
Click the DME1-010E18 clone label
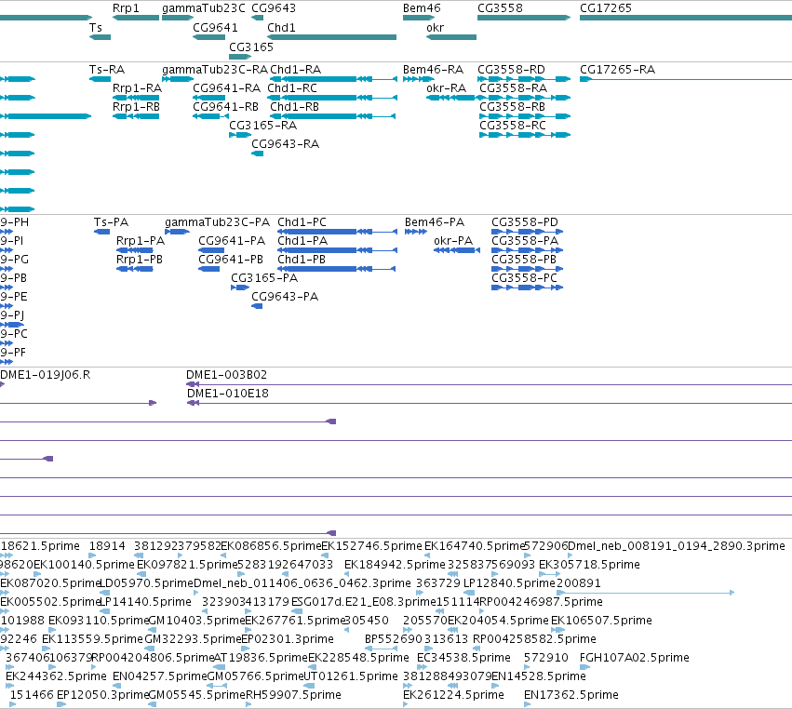click(228, 394)
